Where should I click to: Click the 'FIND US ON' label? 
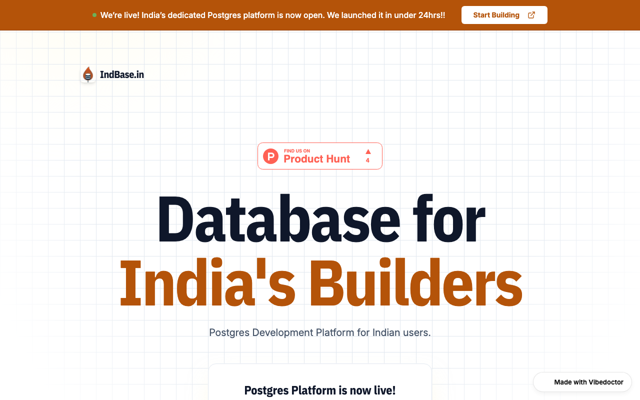click(x=297, y=151)
